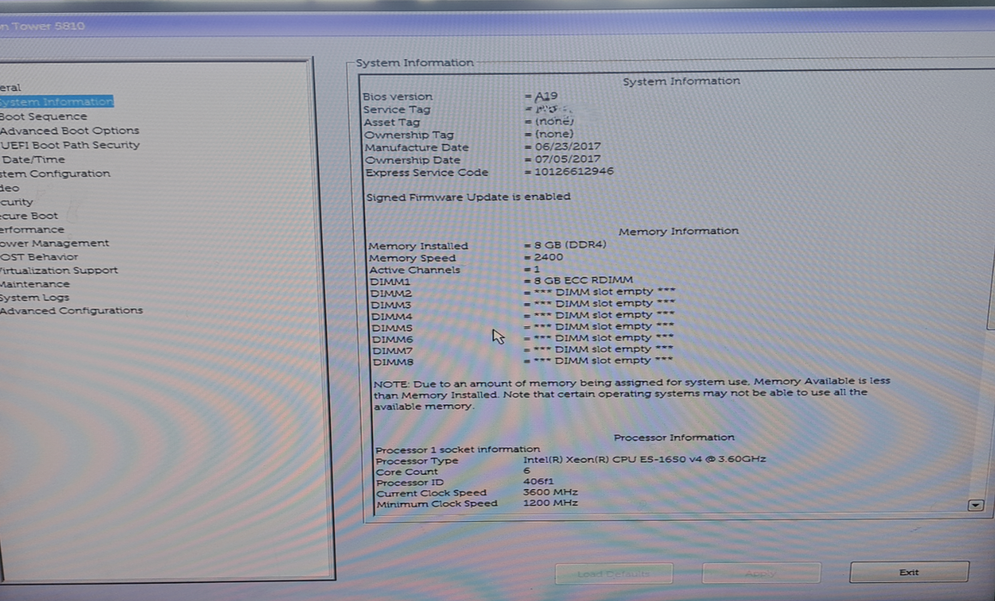
Task: Click Processor ID value 406f1
Action: coord(538,482)
